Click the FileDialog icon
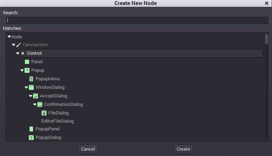 (x=44, y=113)
